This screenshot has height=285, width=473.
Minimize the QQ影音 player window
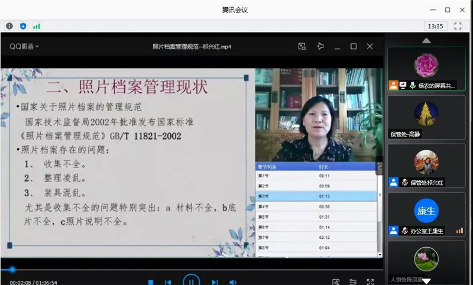pos(337,47)
